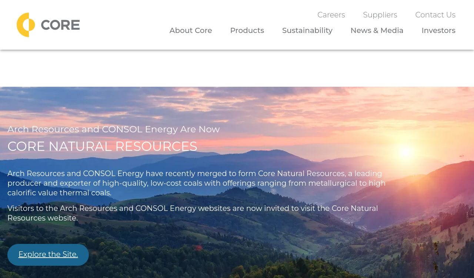This screenshot has height=278, width=474.
Task: Open the Investors menu
Action: point(438,30)
